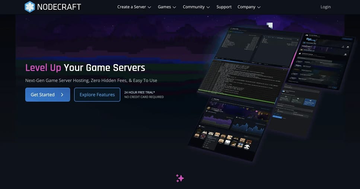Click the Nodecraft hexagon logo icon
The image size is (360, 189).
coord(30,7)
